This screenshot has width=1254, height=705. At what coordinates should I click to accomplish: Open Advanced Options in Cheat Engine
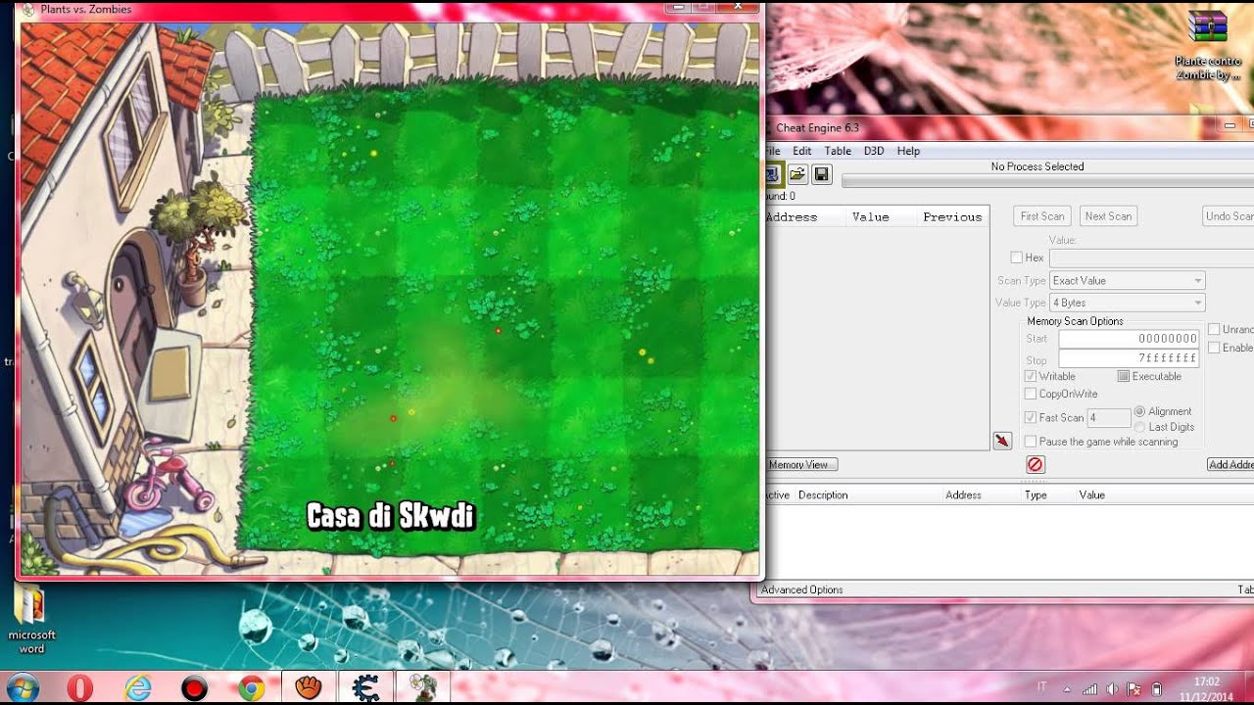click(x=802, y=589)
